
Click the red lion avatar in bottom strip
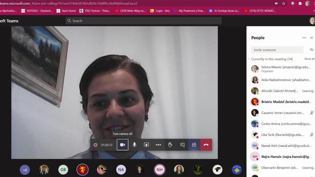pos(82,170)
